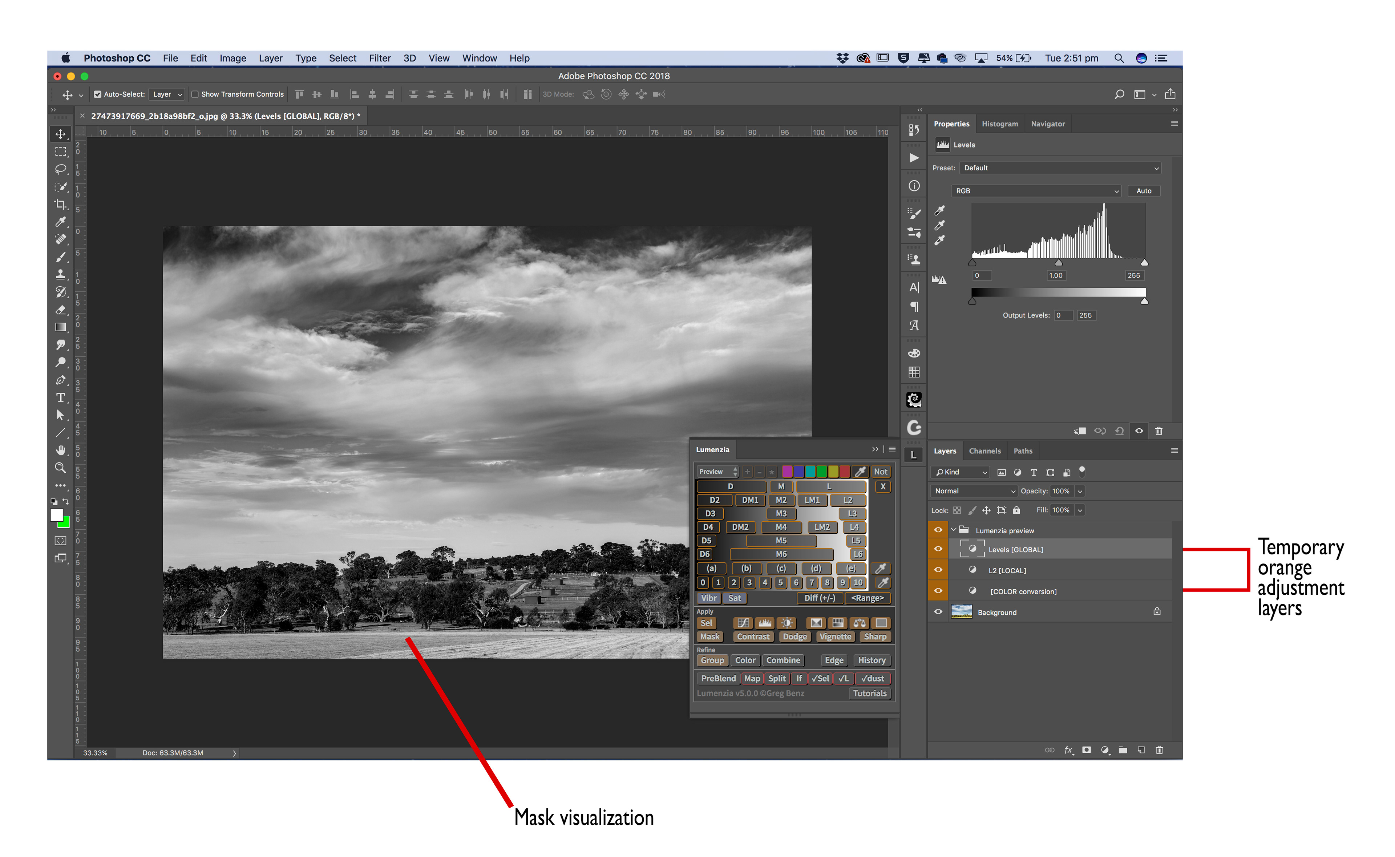Click the Lumenzia Levels adjustment icon

click(764, 623)
